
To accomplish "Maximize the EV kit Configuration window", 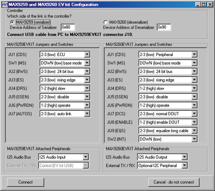I will 204,5.
